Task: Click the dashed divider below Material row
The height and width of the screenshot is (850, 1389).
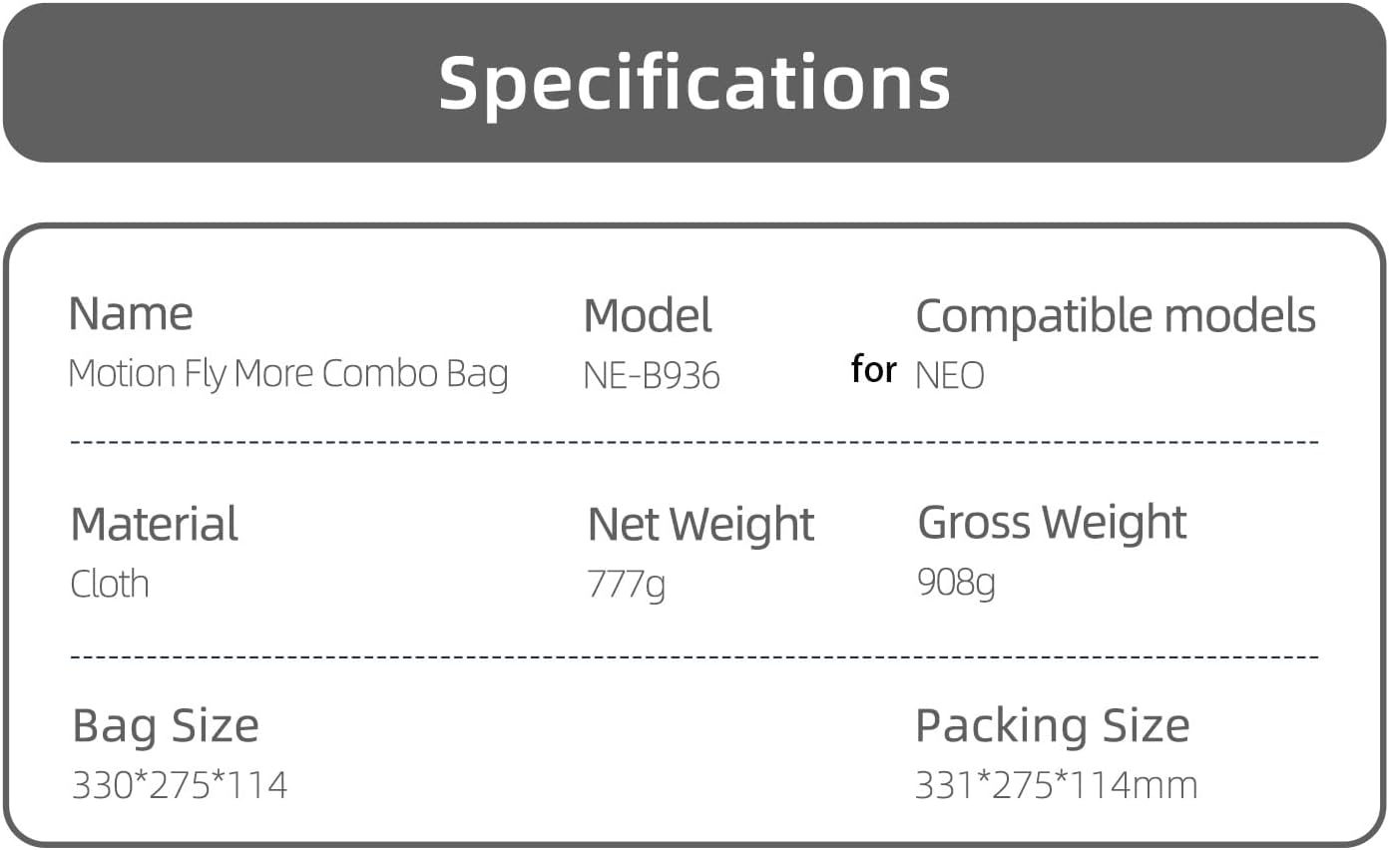Action: tap(694, 656)
